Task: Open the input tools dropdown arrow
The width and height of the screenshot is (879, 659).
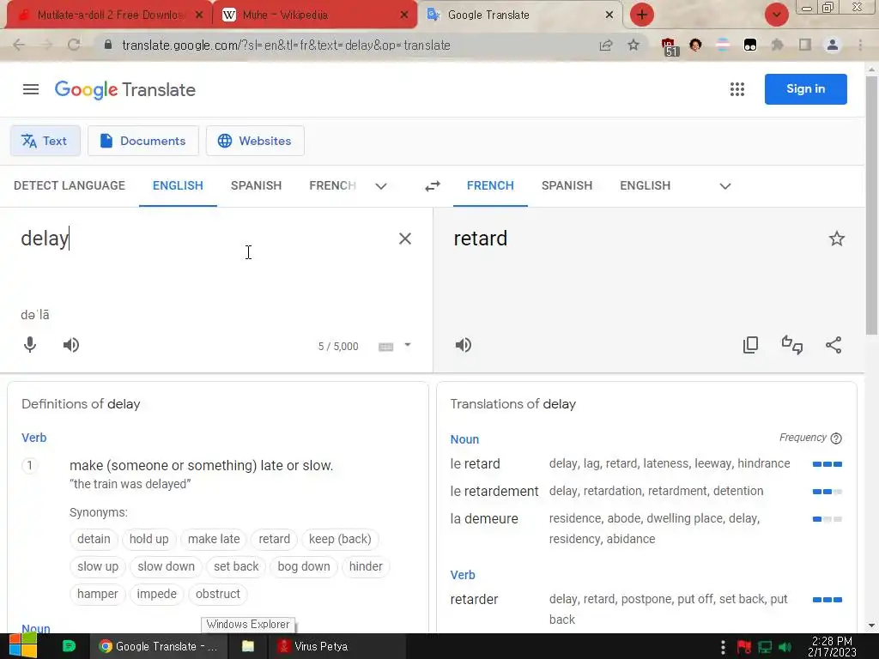Action: [x=408, y=345]
